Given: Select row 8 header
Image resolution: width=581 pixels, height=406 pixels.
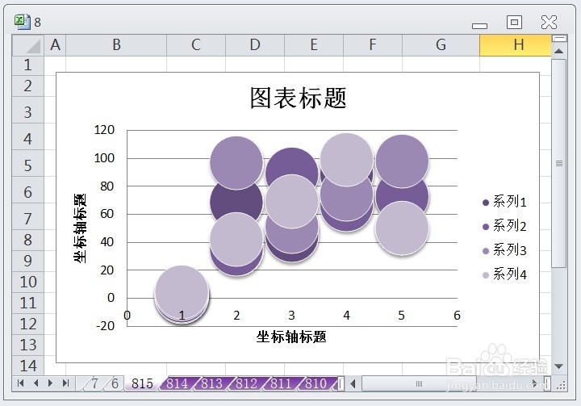Looking at the screenshot, I should point(27,240).
